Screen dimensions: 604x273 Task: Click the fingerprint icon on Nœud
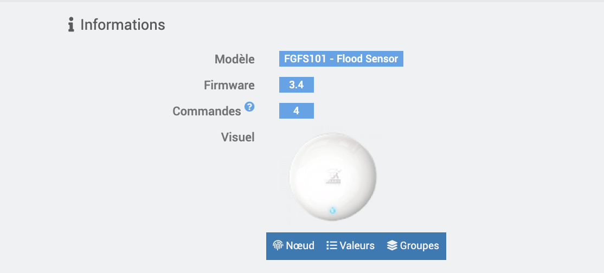tap(278, 245)
